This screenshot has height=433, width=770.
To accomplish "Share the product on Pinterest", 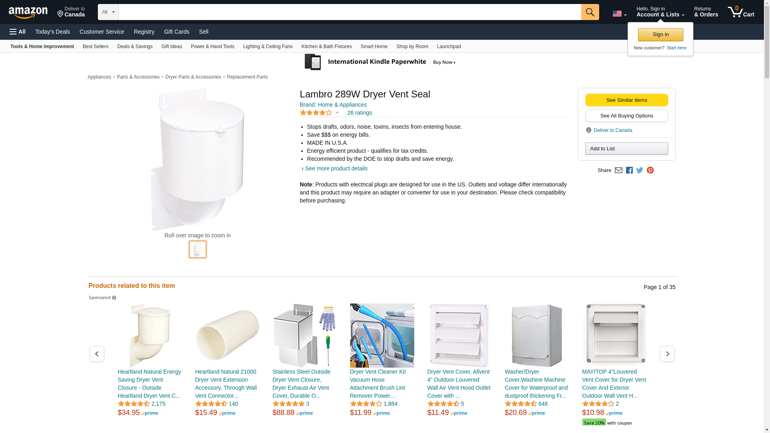I will click(x=650, y=170).
